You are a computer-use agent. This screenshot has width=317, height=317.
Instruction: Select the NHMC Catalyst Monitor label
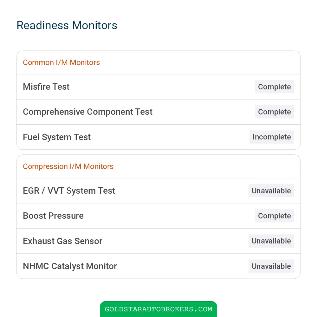70,266
